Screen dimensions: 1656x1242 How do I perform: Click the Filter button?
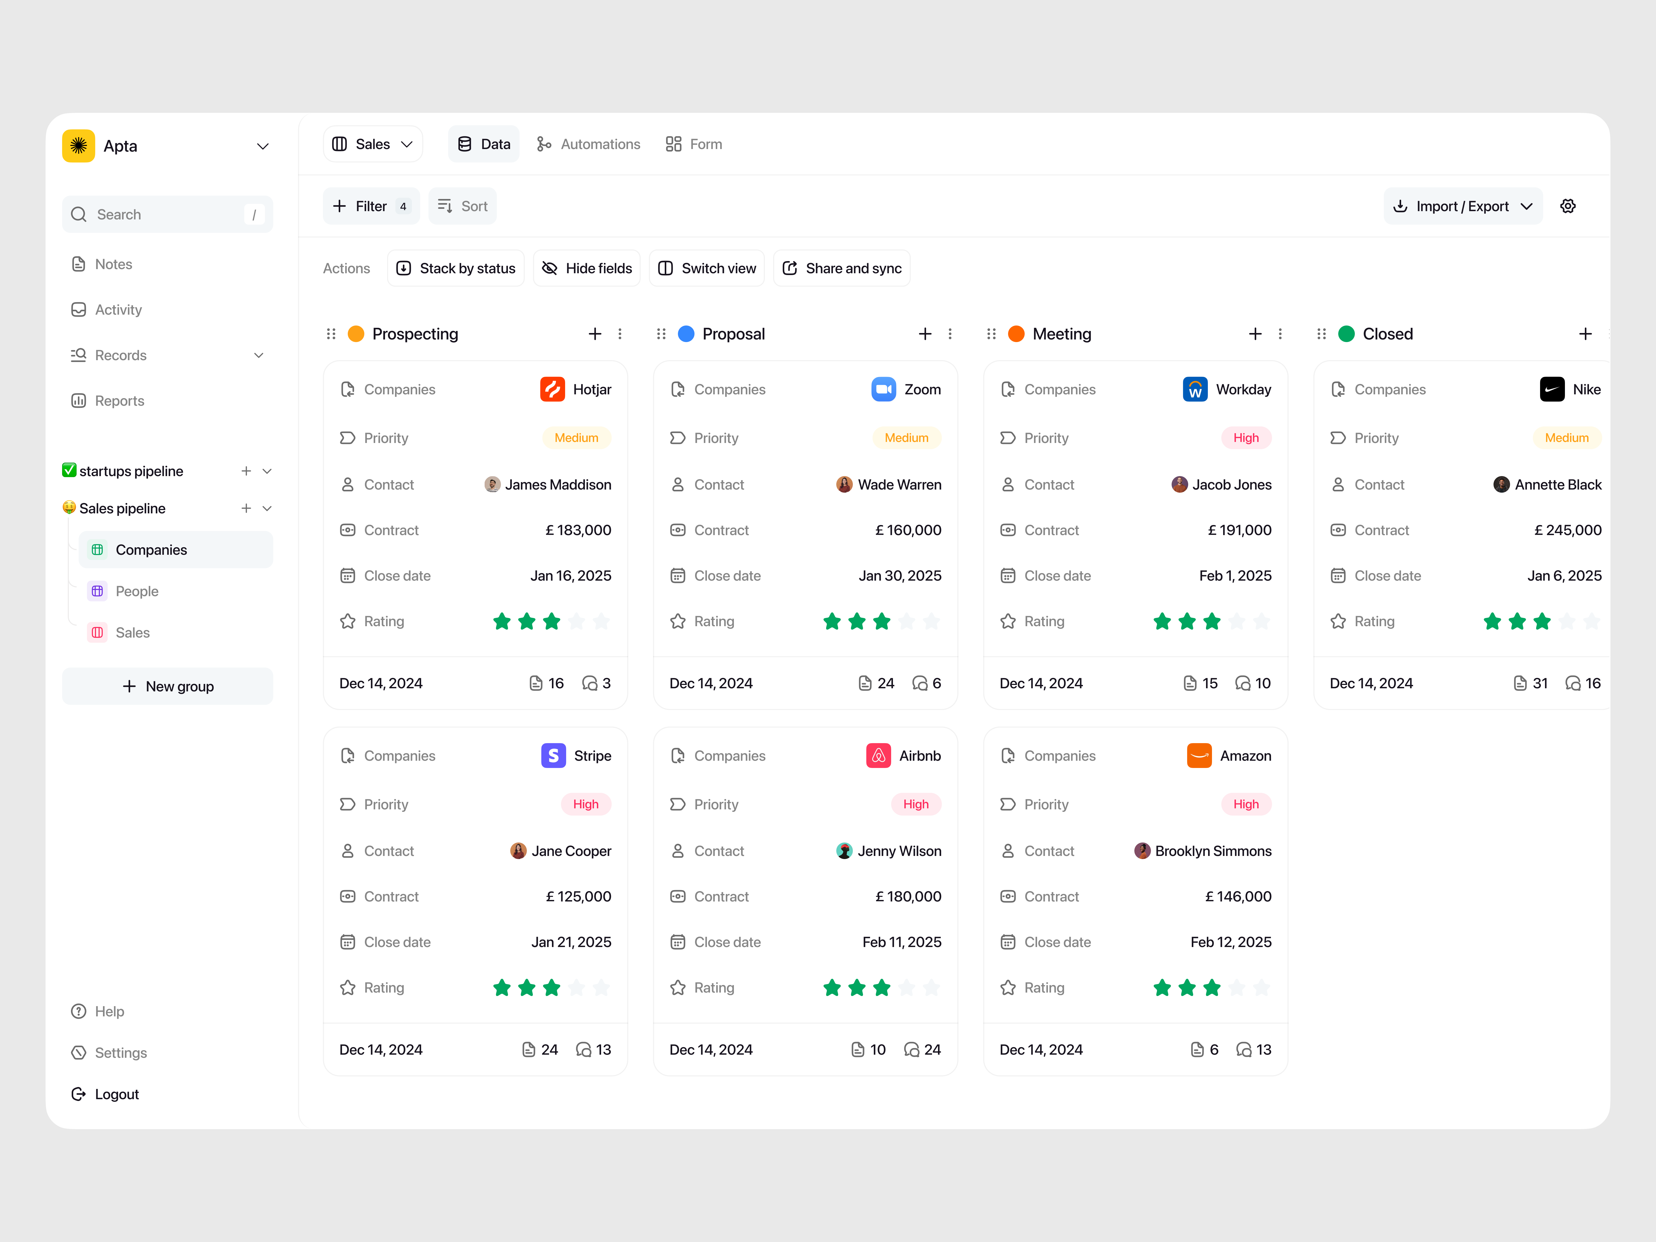(x=371, y=206)
